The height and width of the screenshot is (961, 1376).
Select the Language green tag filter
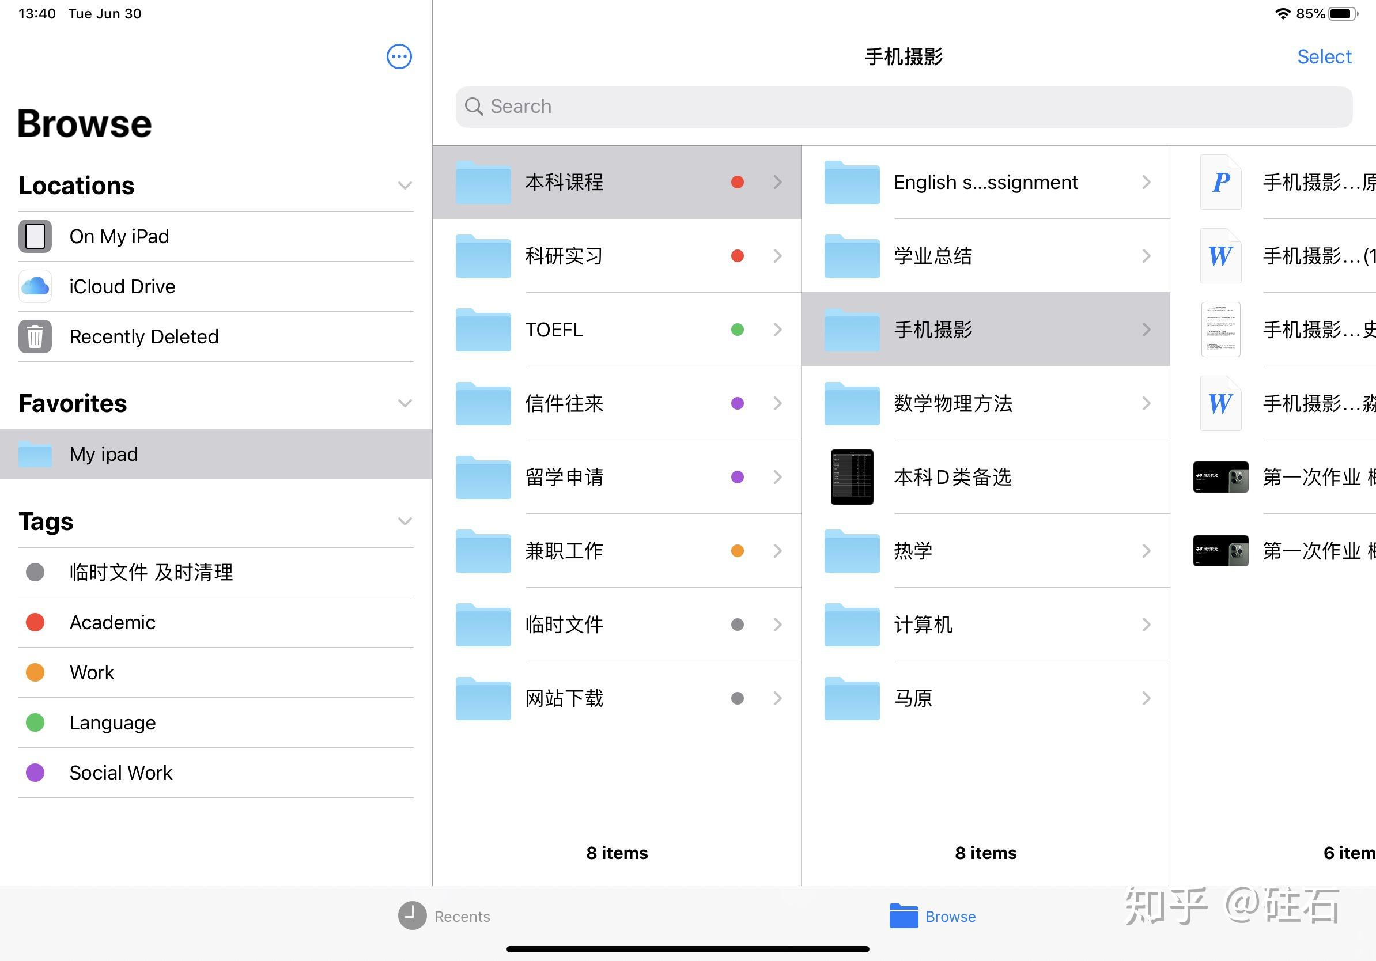click(112, 721)
